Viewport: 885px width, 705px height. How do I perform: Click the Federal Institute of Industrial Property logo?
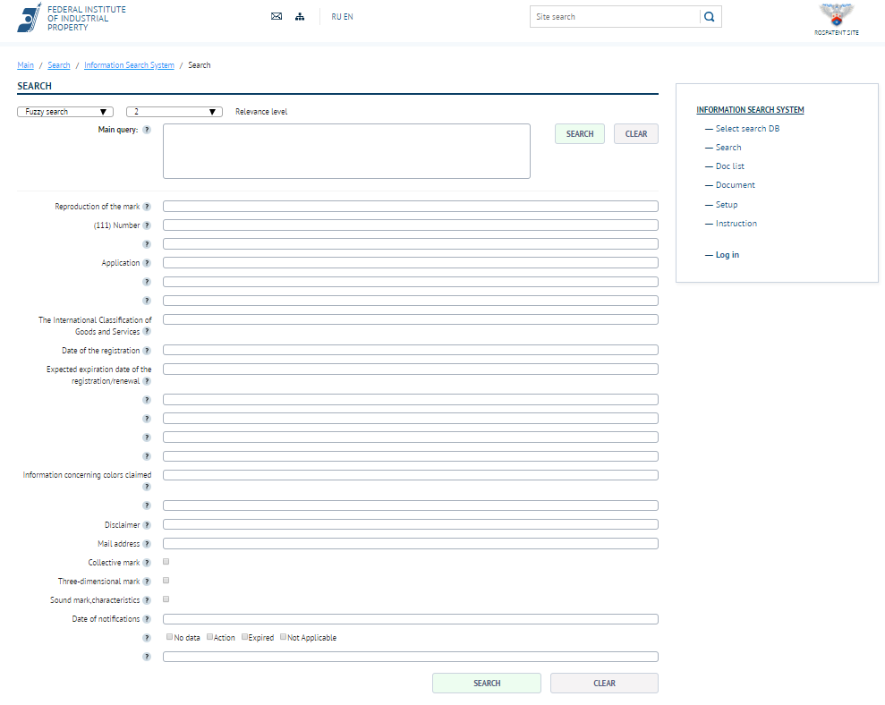click(71, 18)
